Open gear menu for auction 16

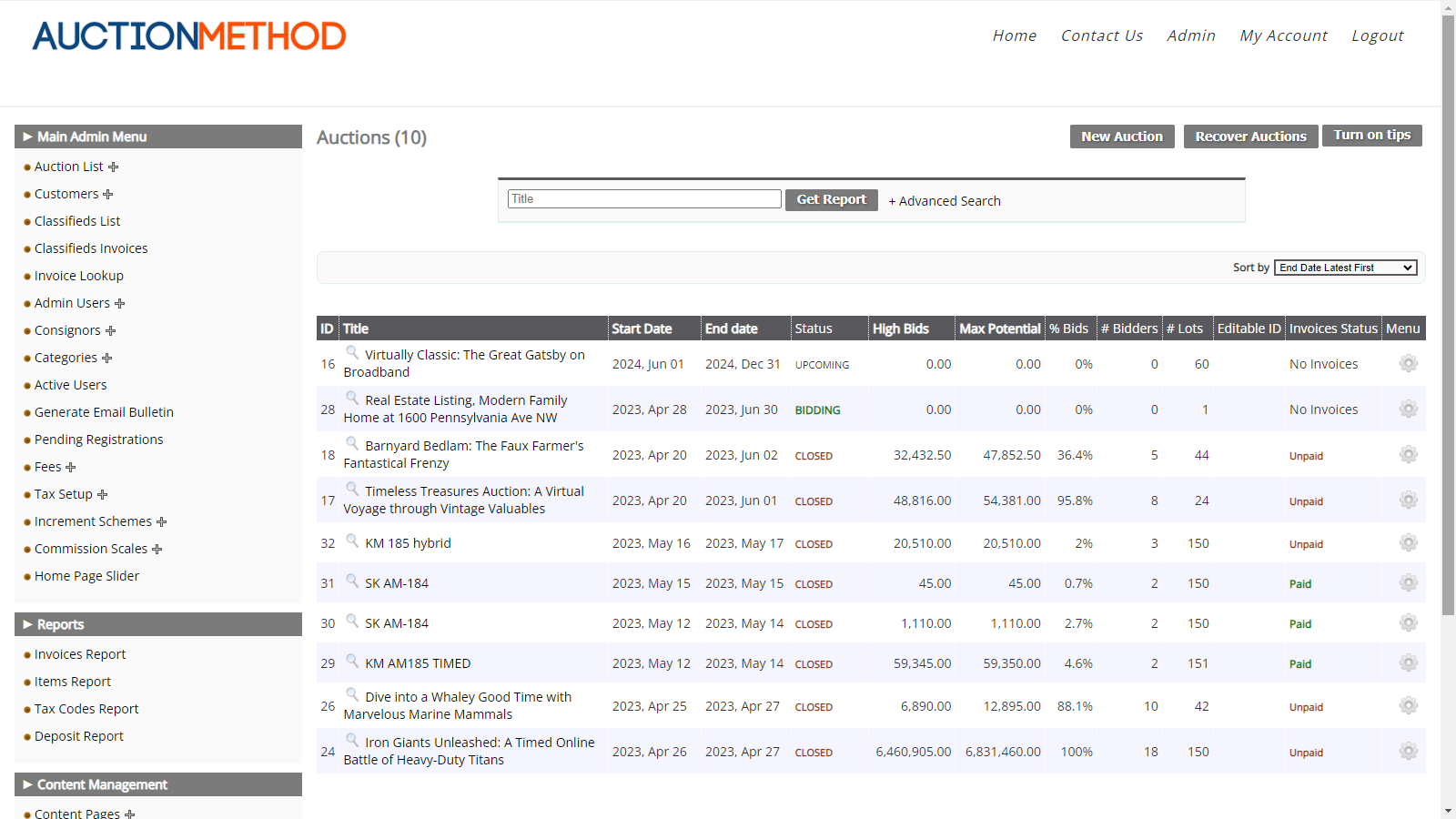pyautogui.click(x=1408, y=364)
